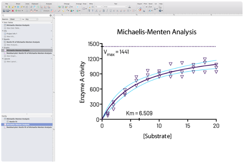Click the Greek alpha symbol icon
This screenshot has width=244, height=163.
(93, 7)
